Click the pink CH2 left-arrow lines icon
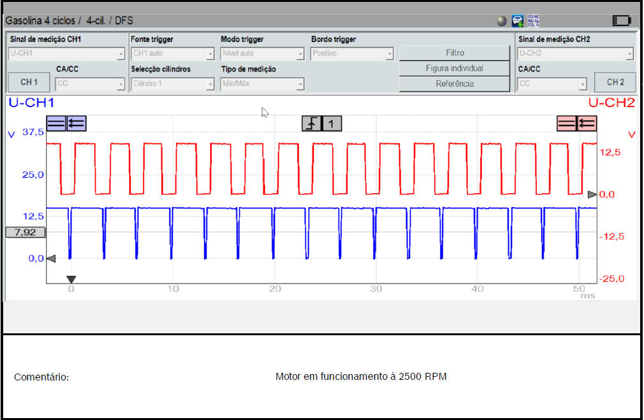This screenshot has width=644, height=420. (x=587, y=123)
